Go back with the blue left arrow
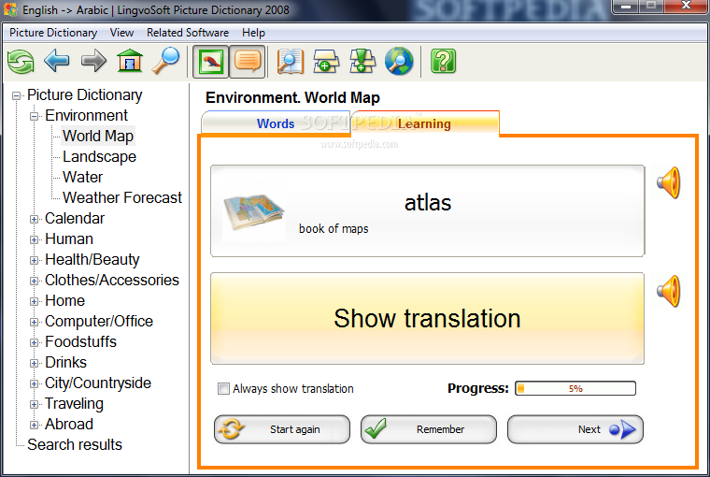 57,61
